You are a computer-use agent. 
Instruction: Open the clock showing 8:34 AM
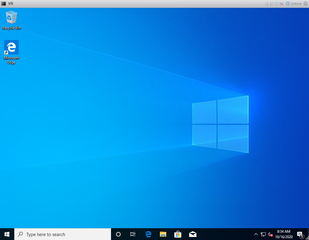pyautogui.click(x=284, y=234)
